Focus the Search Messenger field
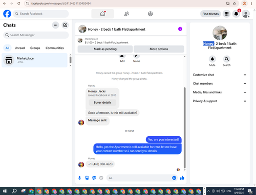The image size is (256, 195). (x=36, y=35)
